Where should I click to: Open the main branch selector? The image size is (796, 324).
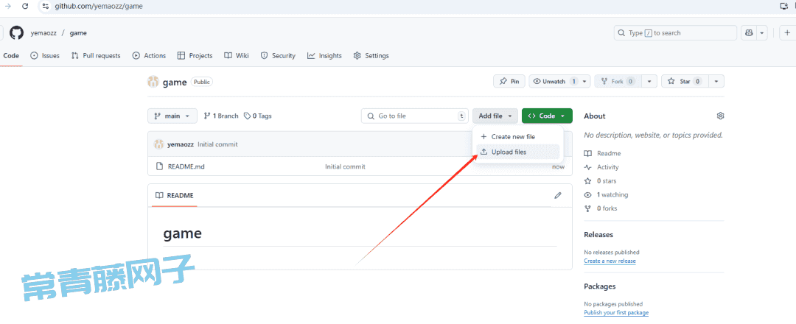click(172, 116)
